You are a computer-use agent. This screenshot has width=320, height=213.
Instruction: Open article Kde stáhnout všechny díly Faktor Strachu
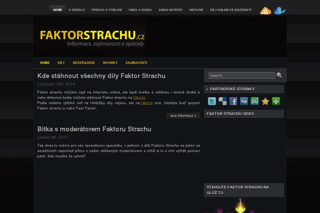pyautogui.click(x=101, y=76)
